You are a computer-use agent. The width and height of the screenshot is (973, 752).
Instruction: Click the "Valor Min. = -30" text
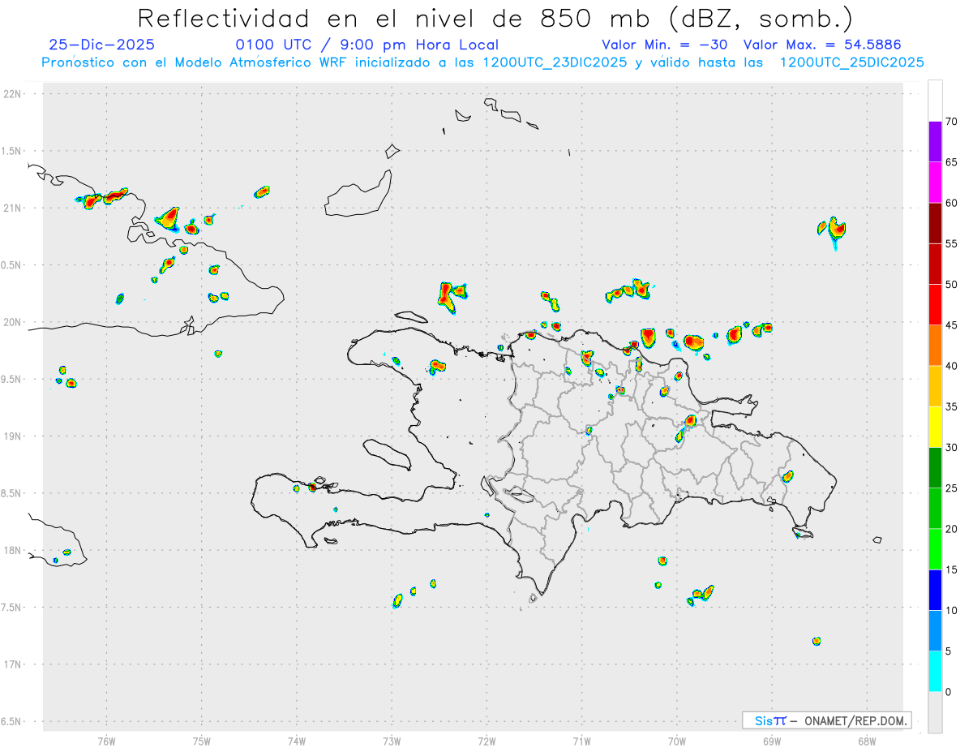tap(667, 45)
